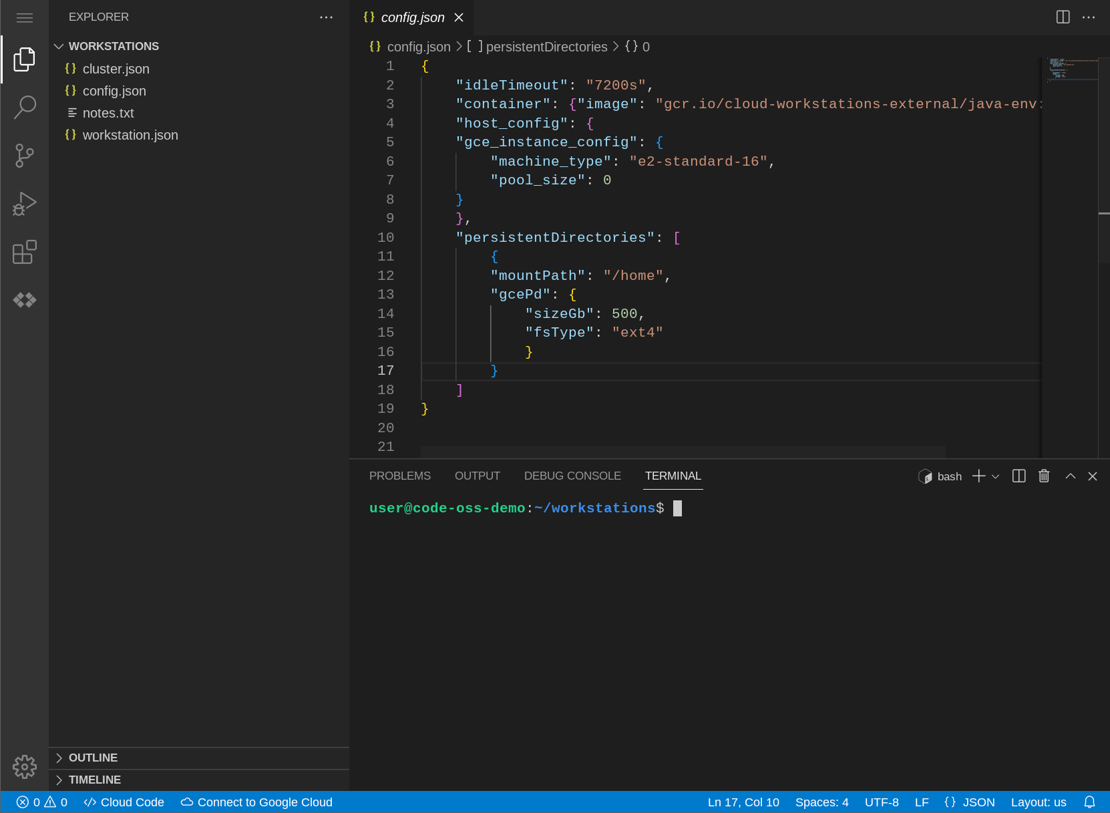Kill the active terminal

point(1044,476)
